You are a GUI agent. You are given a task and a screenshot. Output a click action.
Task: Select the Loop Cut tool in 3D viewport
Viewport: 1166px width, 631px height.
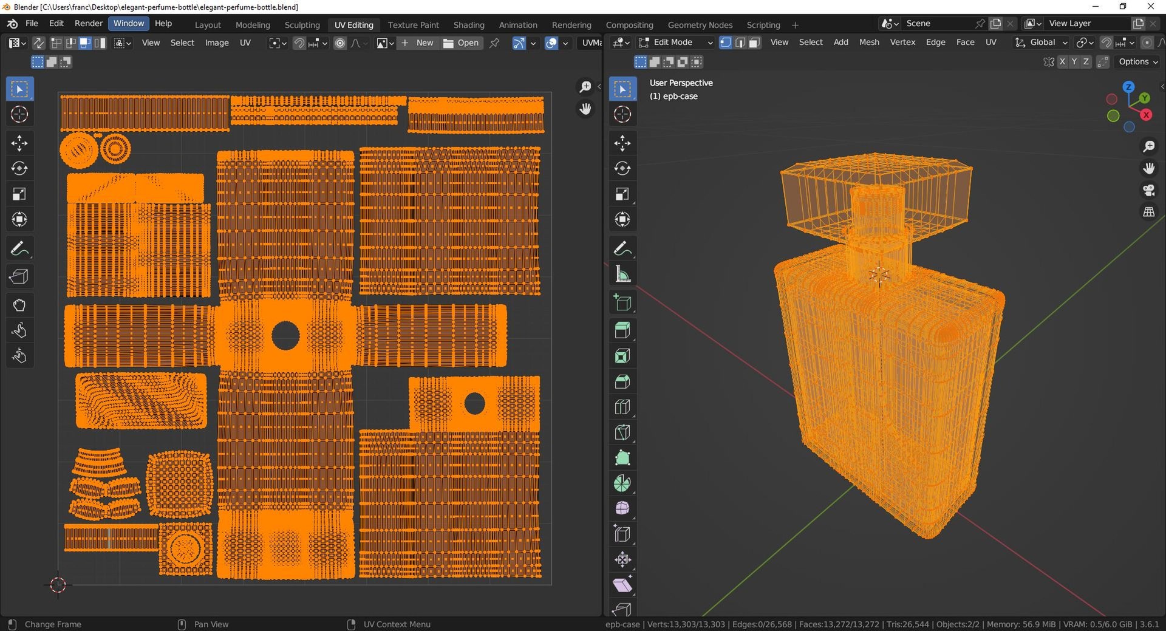click(x=622, y=407)
